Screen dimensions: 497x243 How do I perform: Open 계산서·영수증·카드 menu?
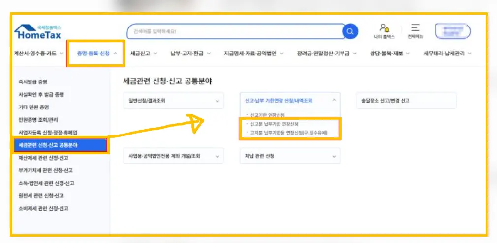(39, 54)
